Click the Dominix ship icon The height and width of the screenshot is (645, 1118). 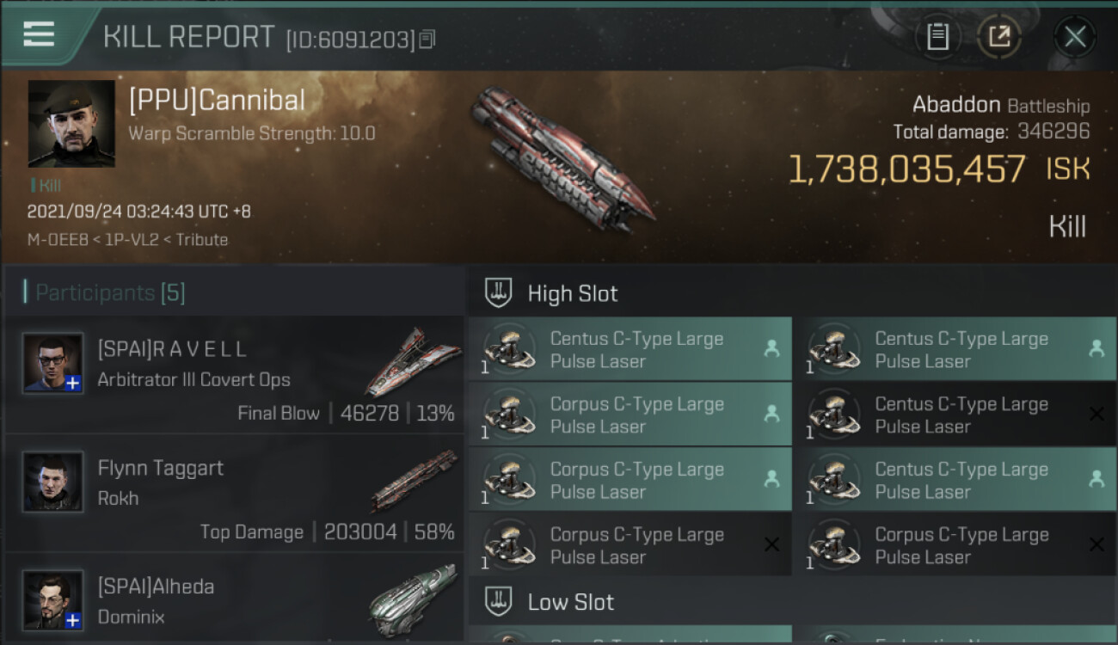click(413, 598)
